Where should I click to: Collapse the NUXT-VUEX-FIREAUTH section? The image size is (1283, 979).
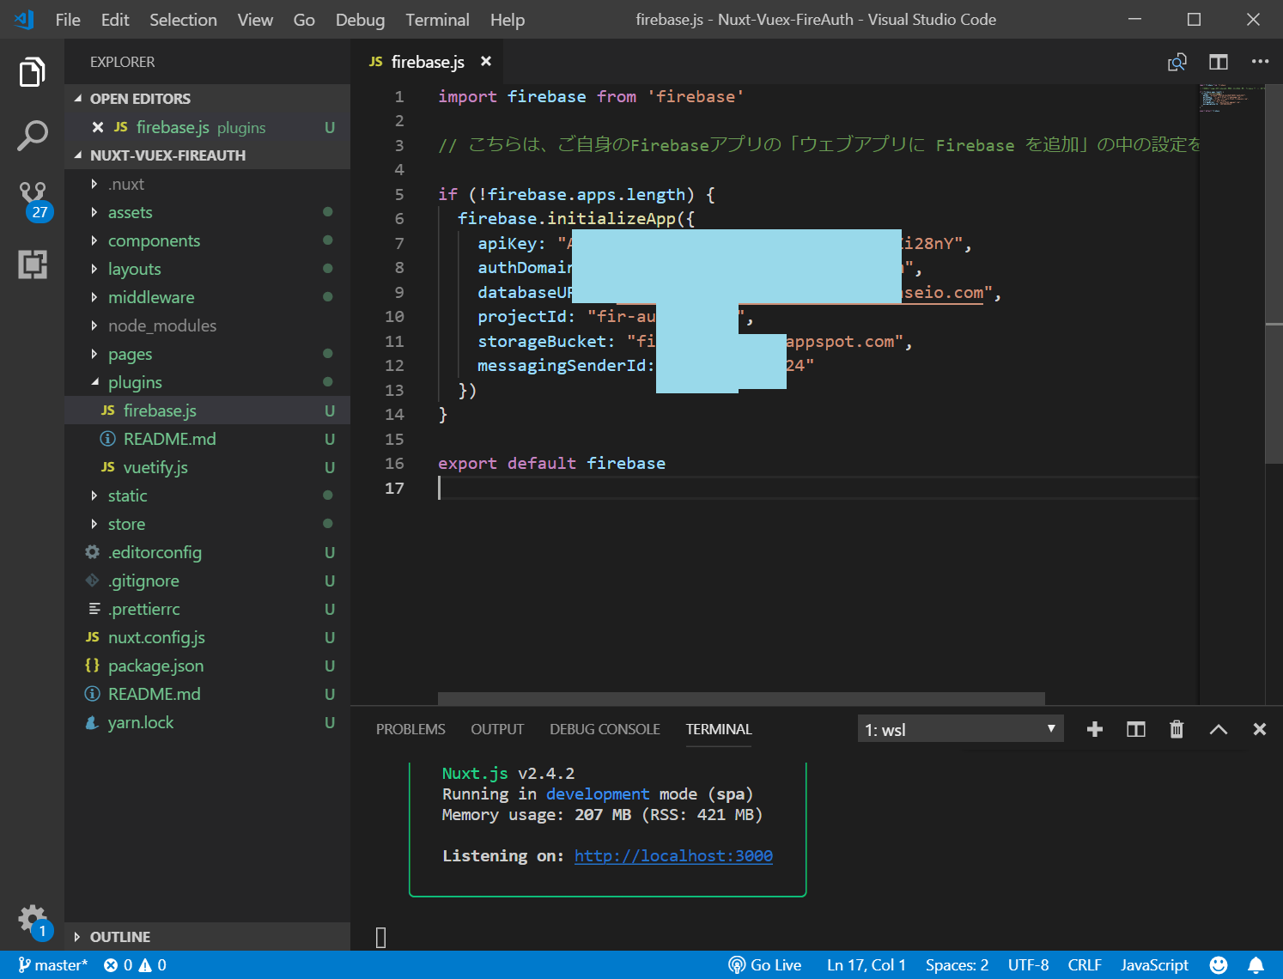pyautogui.click(x=207, y=155)
